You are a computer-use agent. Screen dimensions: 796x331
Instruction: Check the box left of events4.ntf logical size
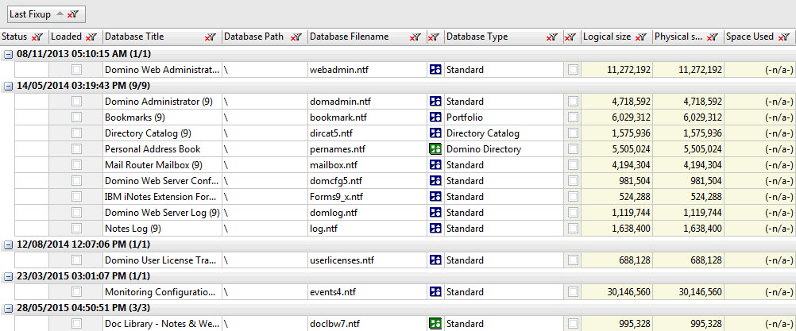click(x=573, y=292)
